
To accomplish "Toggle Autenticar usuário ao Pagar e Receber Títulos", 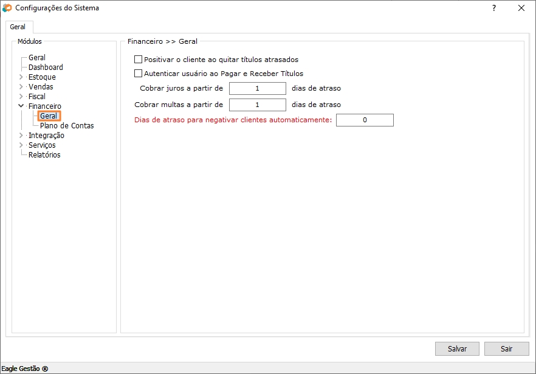I will tap(138, 74).
